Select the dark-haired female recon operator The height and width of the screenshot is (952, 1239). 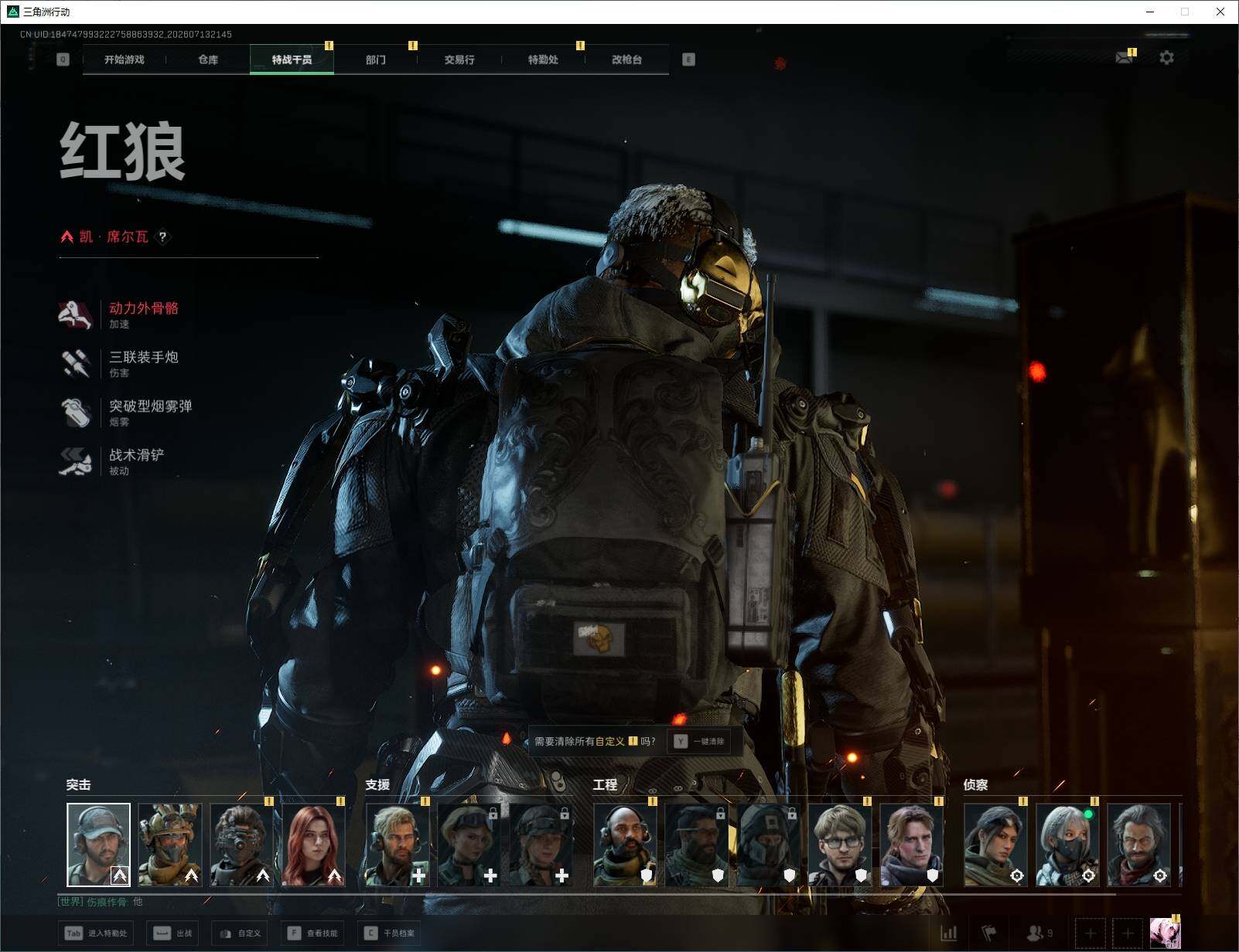coord(995,845)
